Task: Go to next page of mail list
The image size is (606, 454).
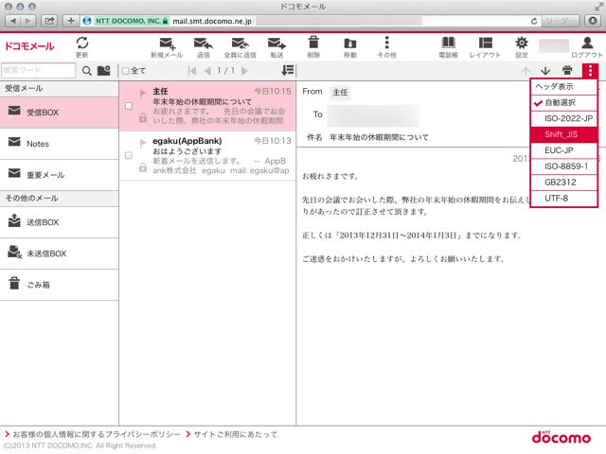Action: (244, 71)
